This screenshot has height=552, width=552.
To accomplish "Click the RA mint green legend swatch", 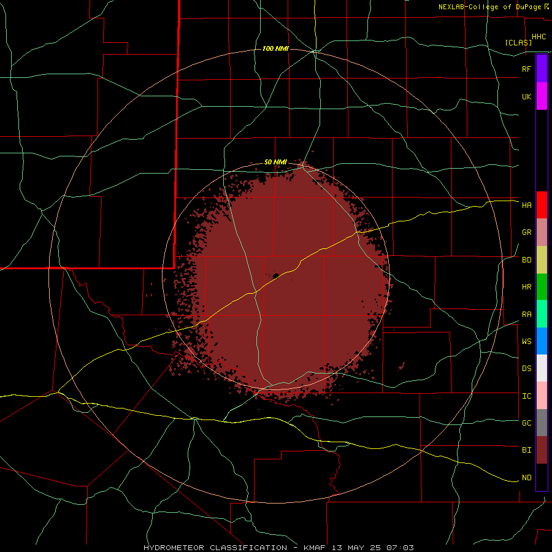I will point(542,314).
